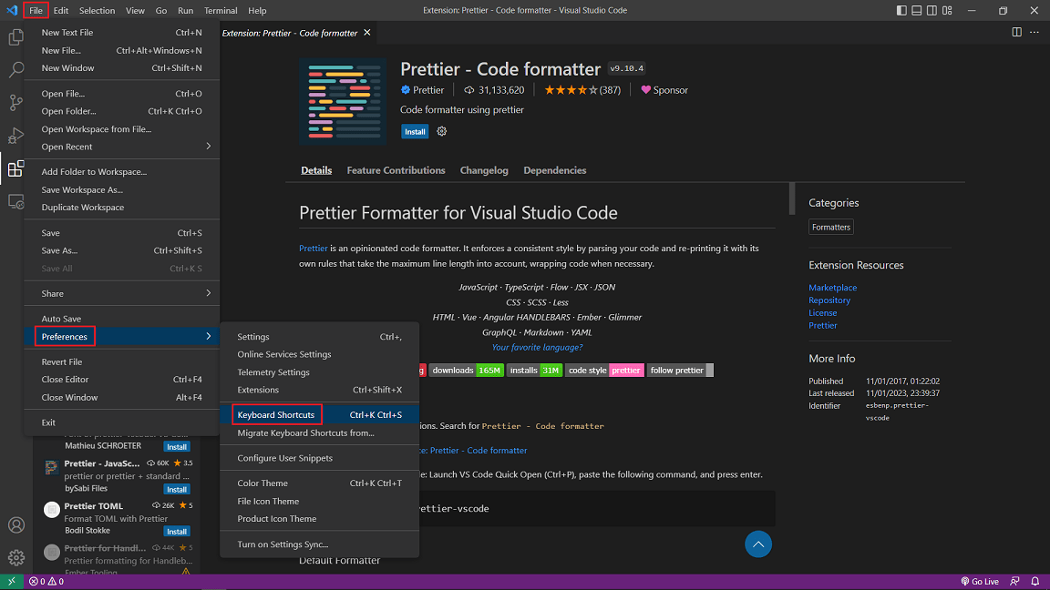Click the scroll-to-top round arrow button

click(x=758, y=544)
